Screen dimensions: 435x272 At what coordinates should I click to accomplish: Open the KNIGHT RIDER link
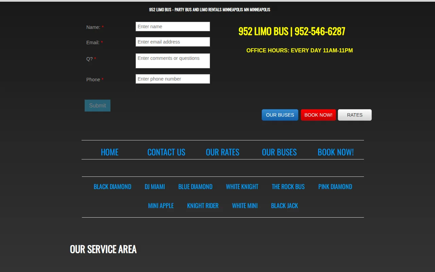(203, 206)
